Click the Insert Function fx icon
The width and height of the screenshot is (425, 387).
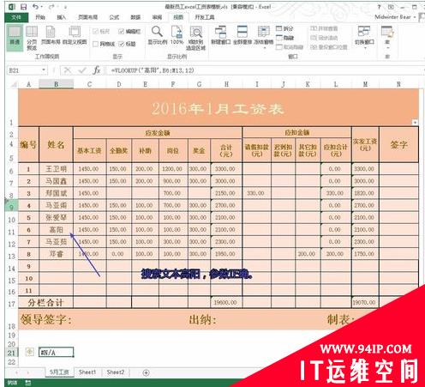click(x=97, y=70)
